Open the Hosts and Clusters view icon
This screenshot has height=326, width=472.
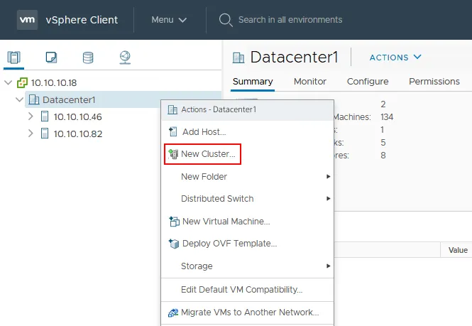tap(14, 58)
